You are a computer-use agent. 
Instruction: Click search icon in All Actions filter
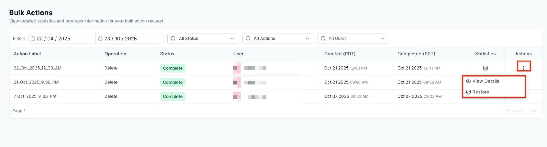(x=248, y=39)
